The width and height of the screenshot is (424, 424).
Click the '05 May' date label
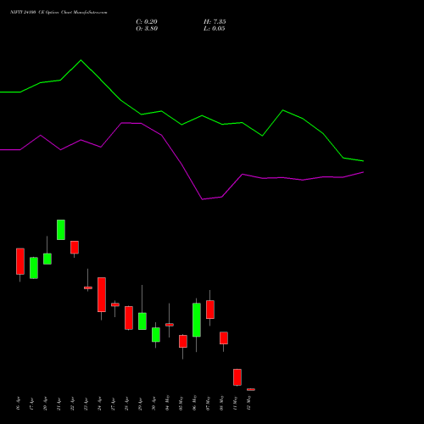tap(181, 403)
